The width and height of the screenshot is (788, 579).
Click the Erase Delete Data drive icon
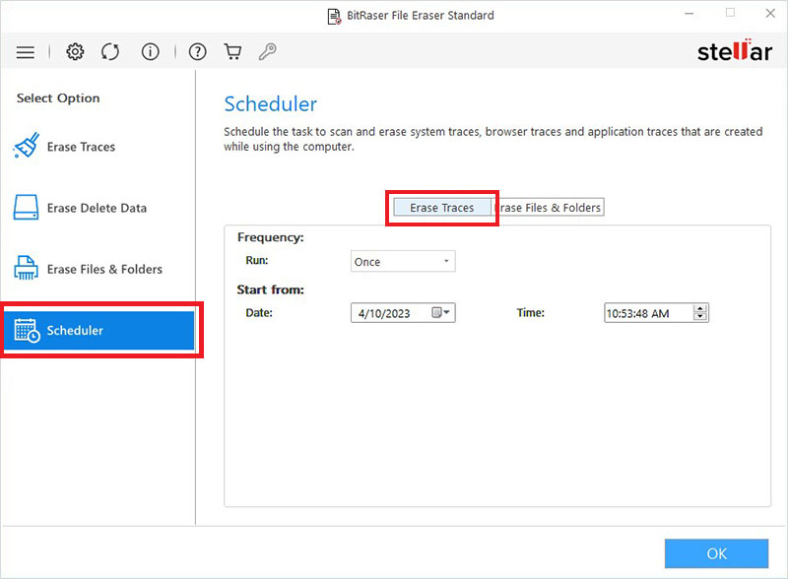[x=26, y=207]
